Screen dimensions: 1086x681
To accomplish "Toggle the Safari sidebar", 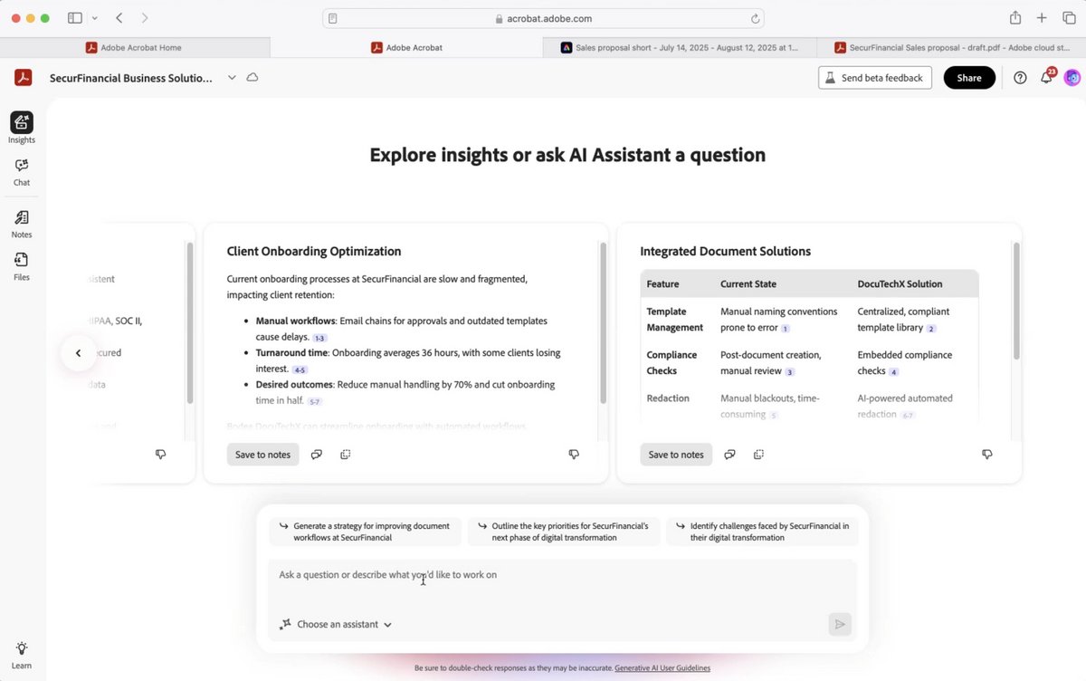I will (x=75, y=18).
